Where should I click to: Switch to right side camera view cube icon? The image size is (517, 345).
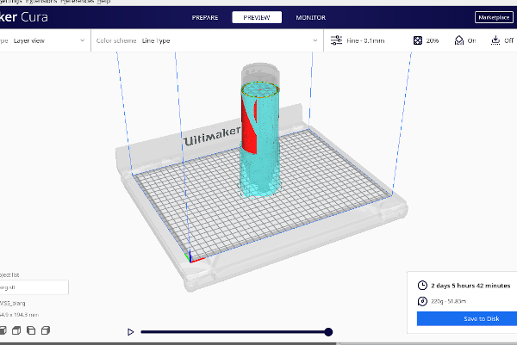click(x=46, y=330)
